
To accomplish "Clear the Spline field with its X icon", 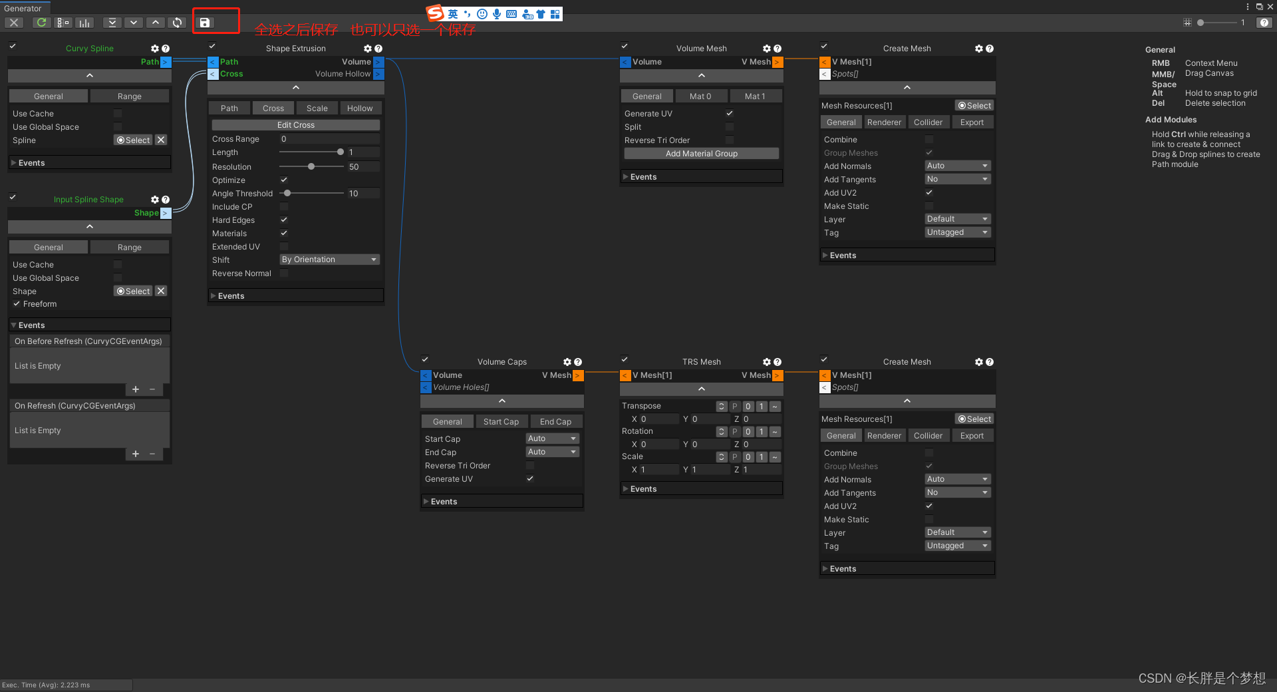I will pyautogui.click(x=161, y=140).
